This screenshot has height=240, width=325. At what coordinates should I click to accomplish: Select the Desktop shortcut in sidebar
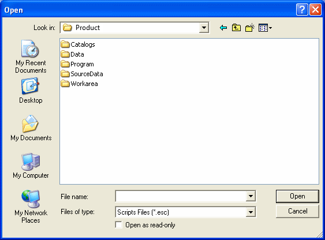pyautogui.click(x=31, y=91)
